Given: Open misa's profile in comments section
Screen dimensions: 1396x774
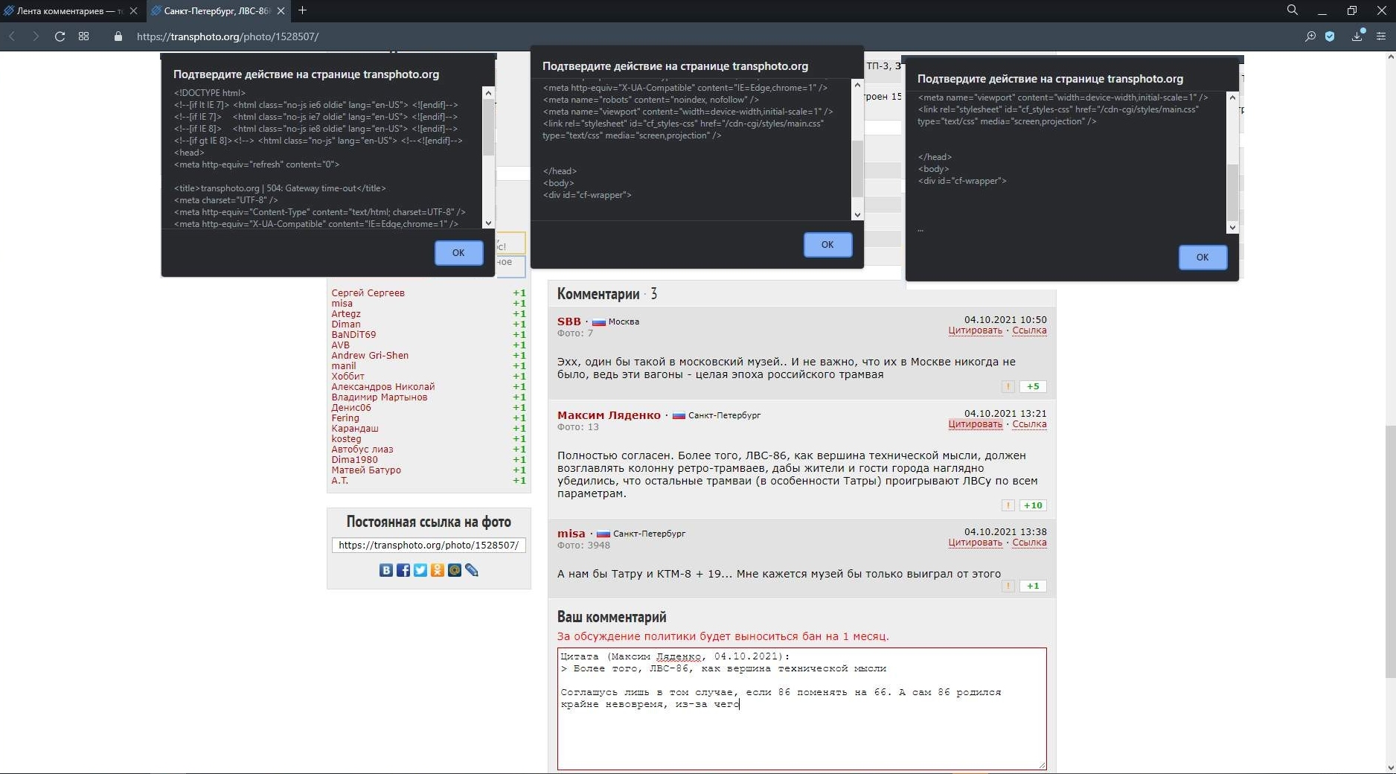Looking at the screenshot, I should (x=571, y=534).
